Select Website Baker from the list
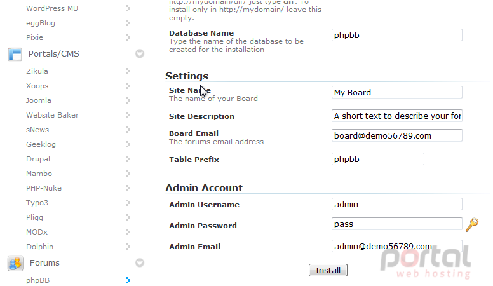493x286 pixels. click(53, 115)
